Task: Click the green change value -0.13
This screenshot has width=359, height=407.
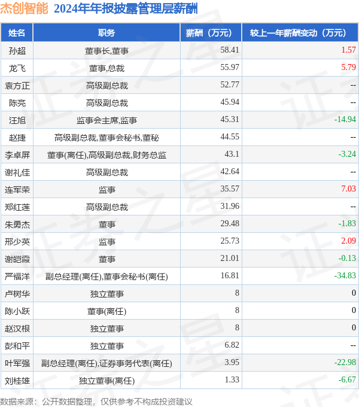Action: click(x=347, y=259)
